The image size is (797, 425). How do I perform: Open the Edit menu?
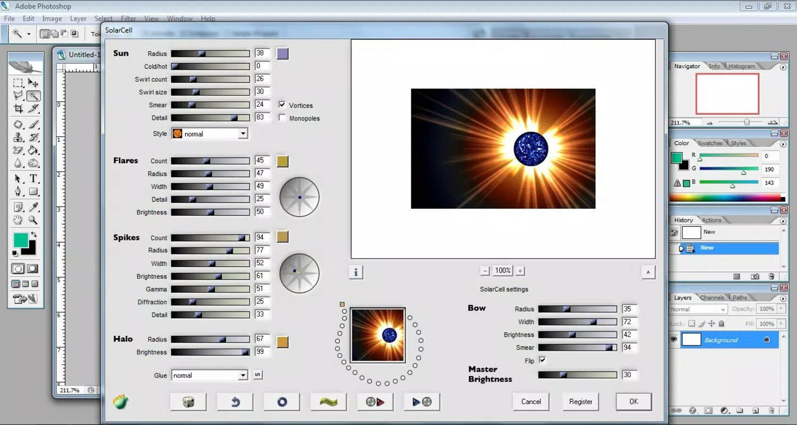pos(28,19)
